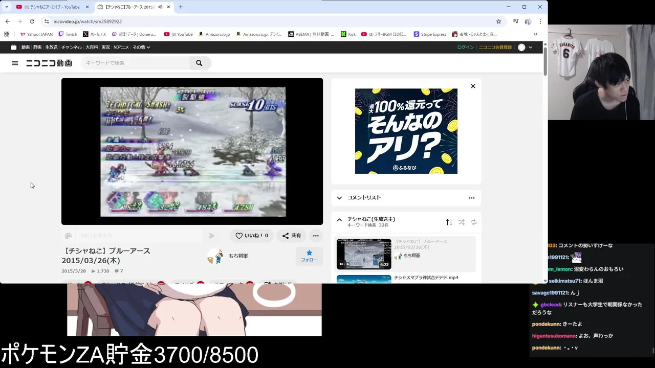Click the keyword search input field
The image size is (655, 368).
pos(136,63)
